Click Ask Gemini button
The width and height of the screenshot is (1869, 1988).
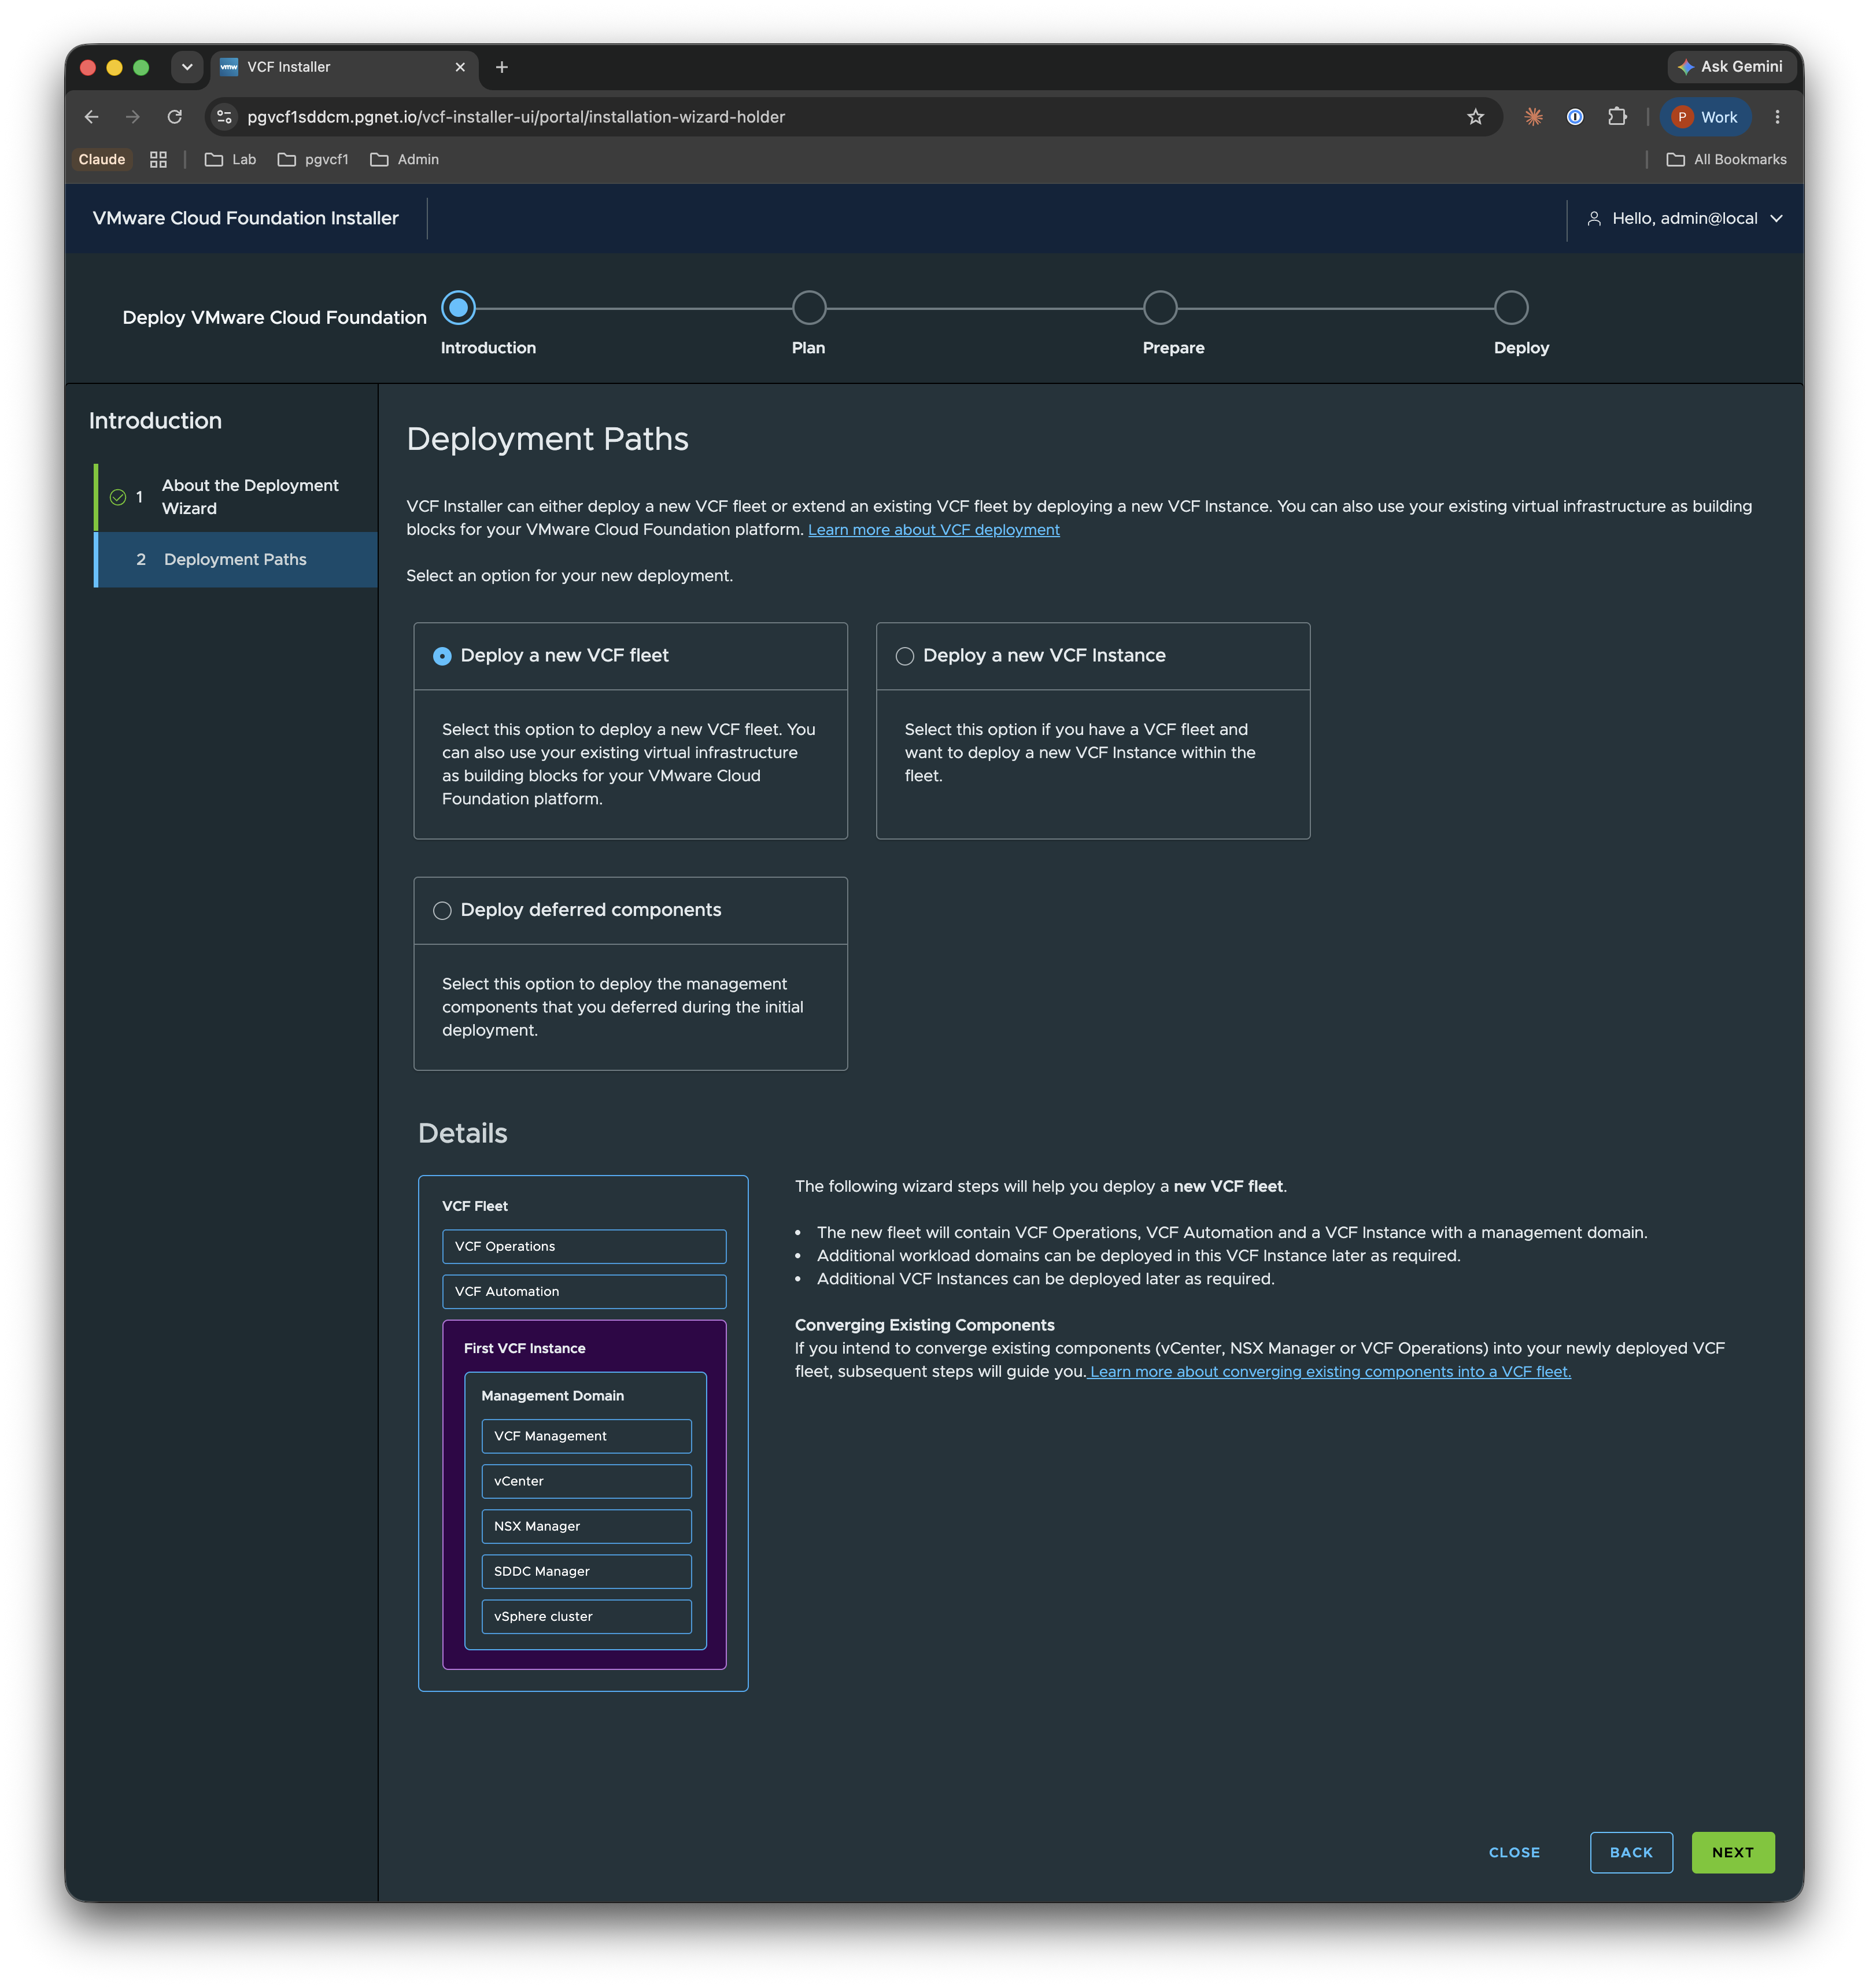coord(1731,67)
